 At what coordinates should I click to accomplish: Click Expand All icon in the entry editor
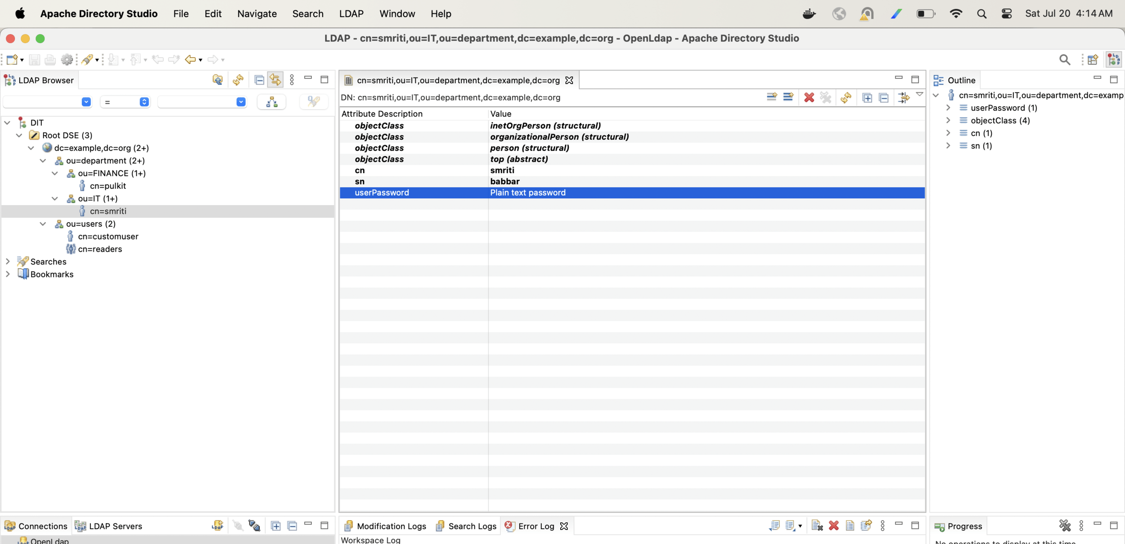click(867, 97)
